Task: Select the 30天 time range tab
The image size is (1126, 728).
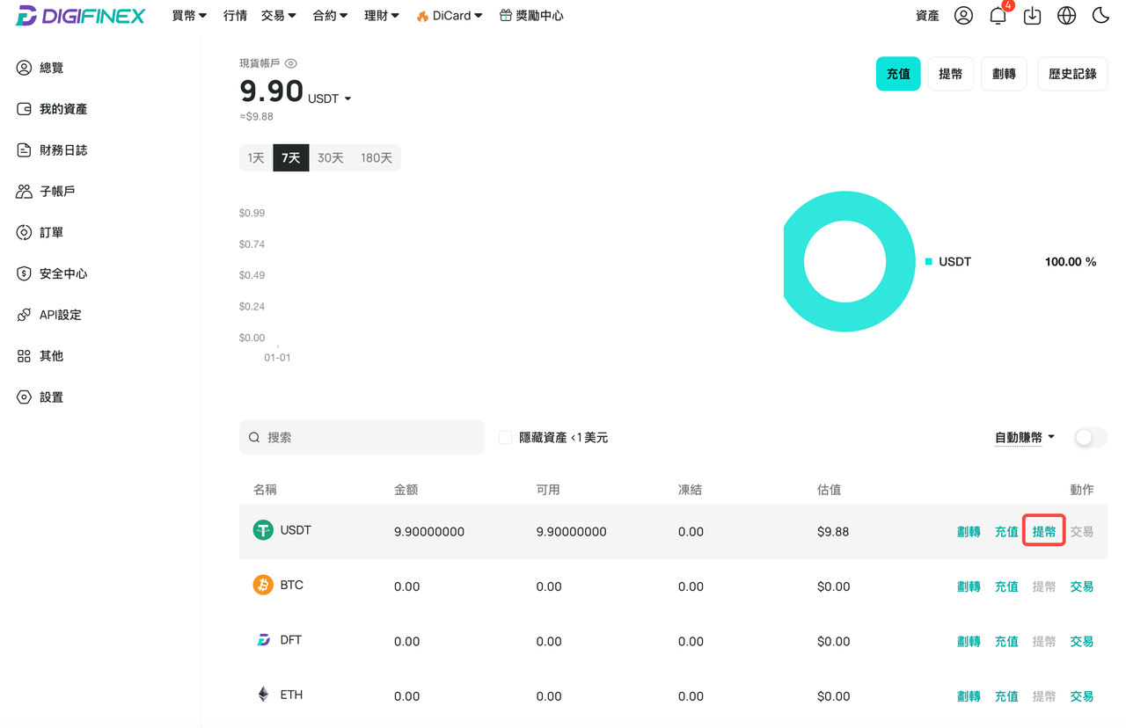Action: click(x=331, y=158)
